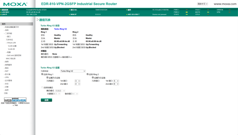Open 快速设置配置文件 in the sidebar
Viewport: 238px width, 135px height.
tap(12, 27)
